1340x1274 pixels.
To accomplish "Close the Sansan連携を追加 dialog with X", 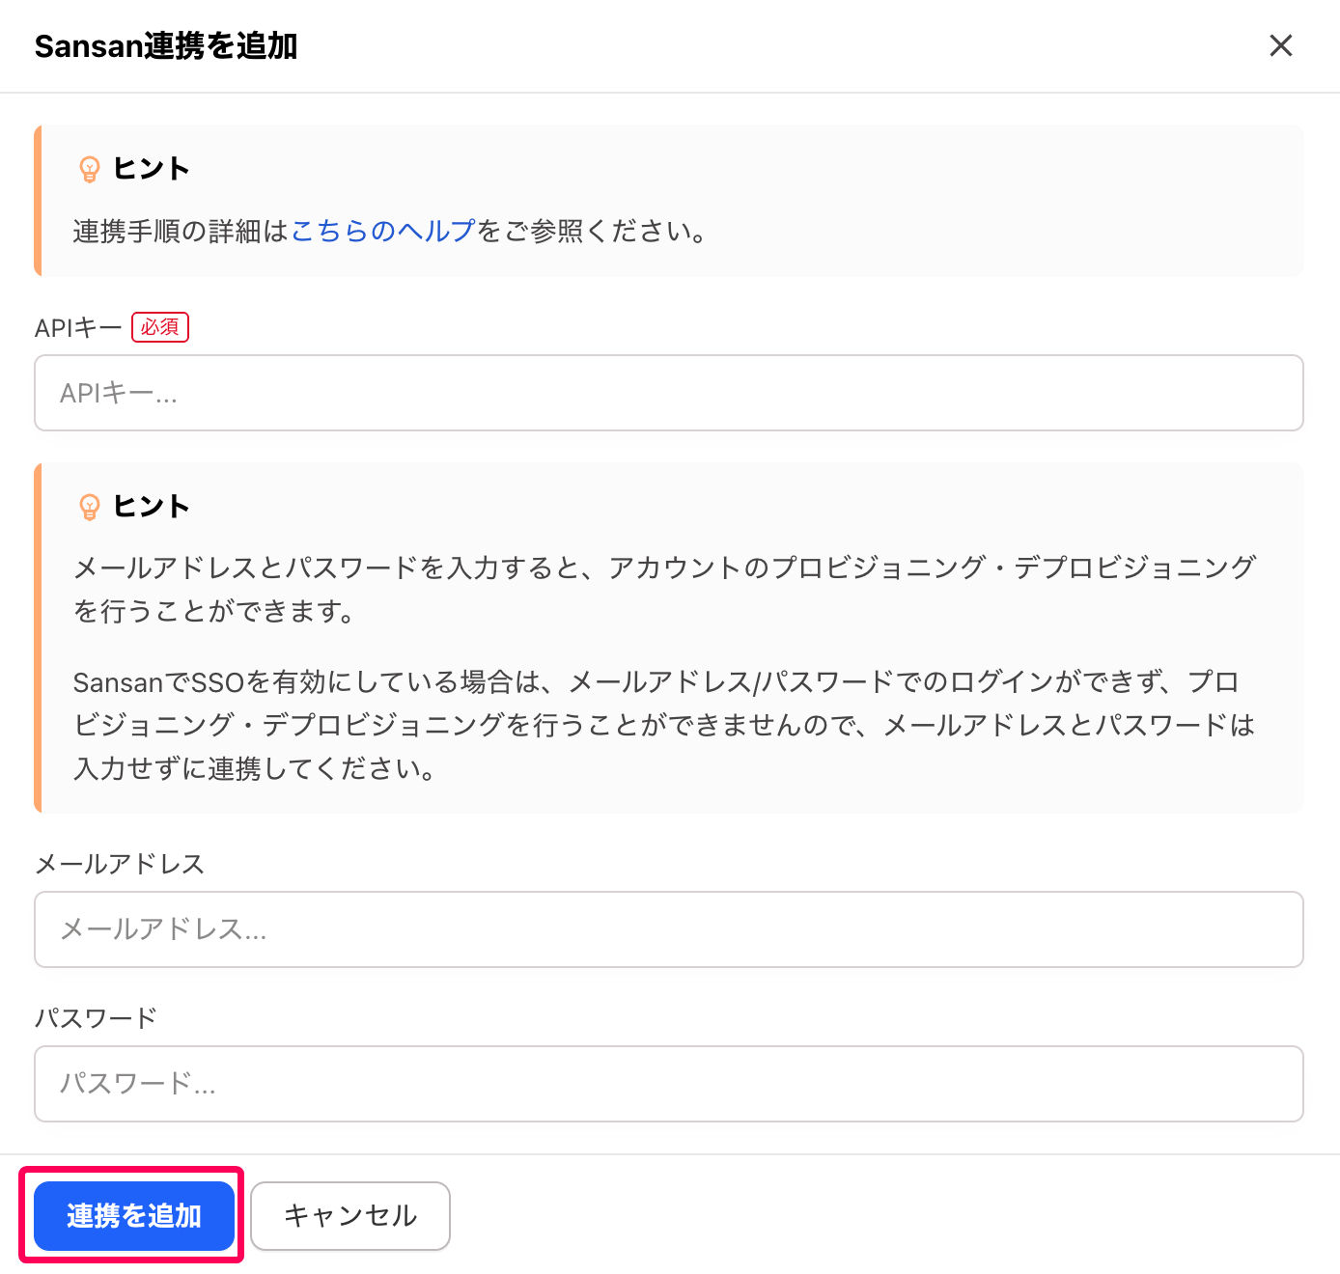I will [x=1280, y=45].
